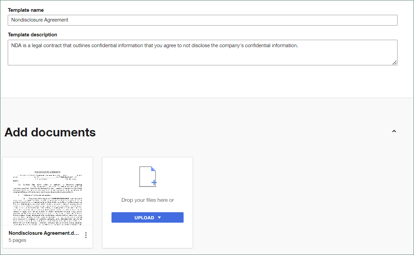414x255 pixels.
Task: Click the "5 pages" count label
Action: point(18,240)
